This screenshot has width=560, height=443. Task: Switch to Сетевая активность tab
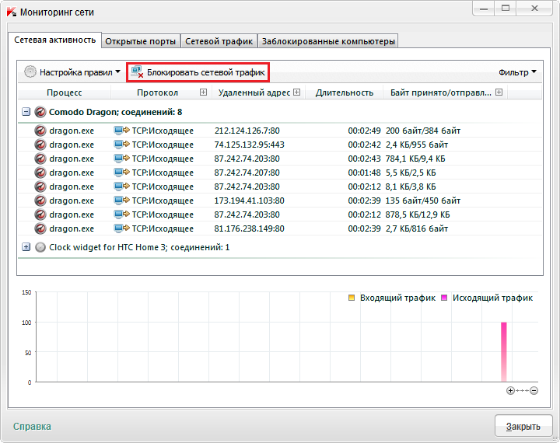[54, 40]
